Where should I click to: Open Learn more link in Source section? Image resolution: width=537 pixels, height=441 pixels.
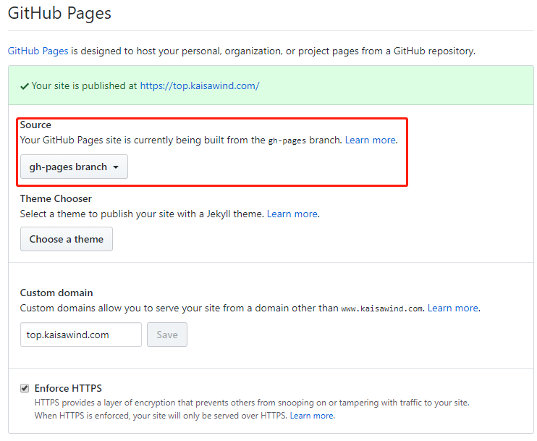point(371,140)
